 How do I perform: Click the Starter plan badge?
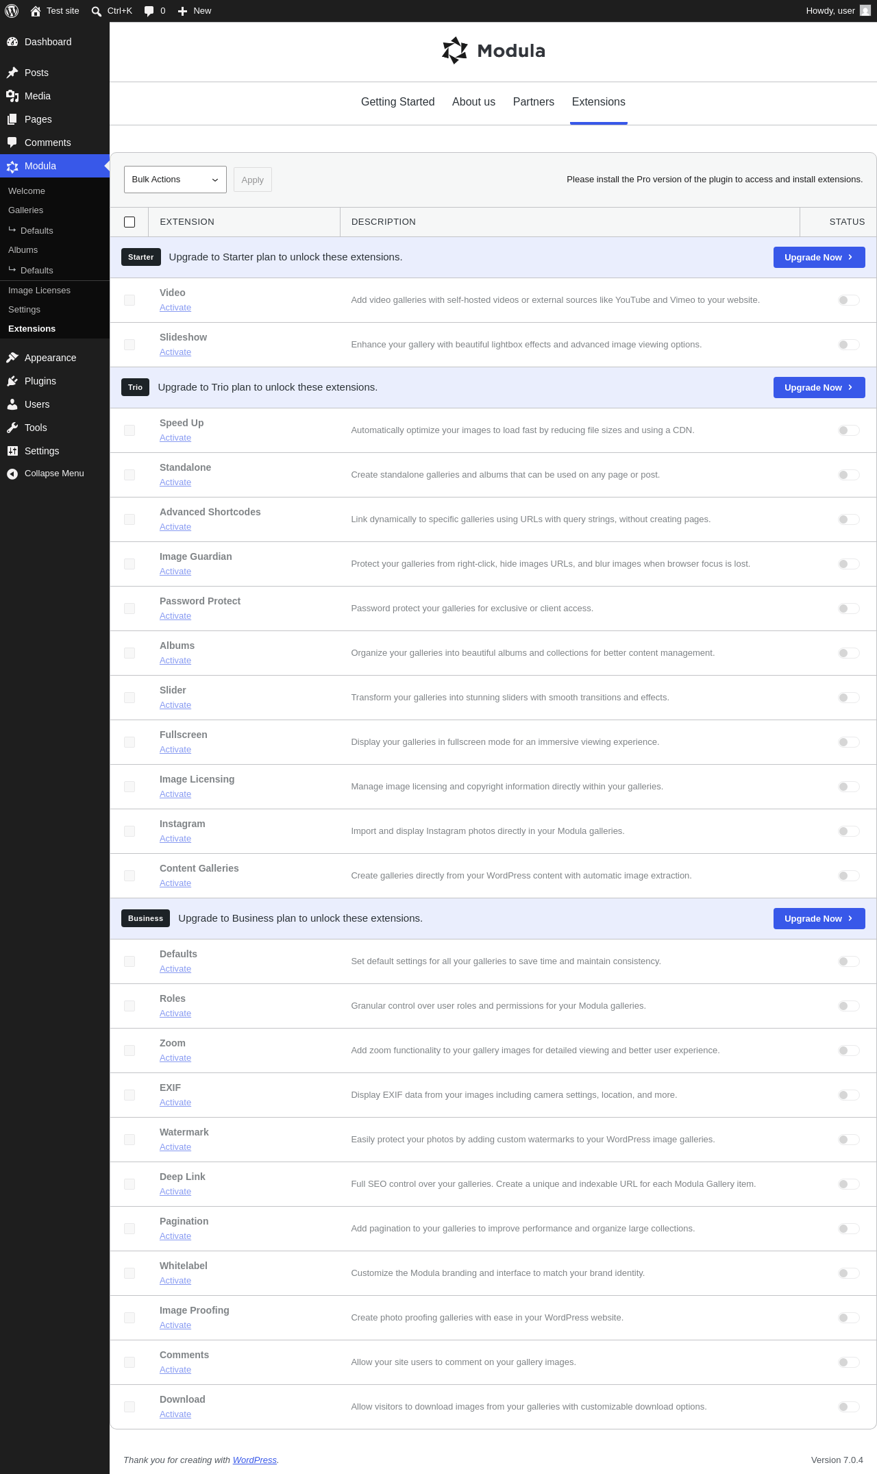click(141, 257)
